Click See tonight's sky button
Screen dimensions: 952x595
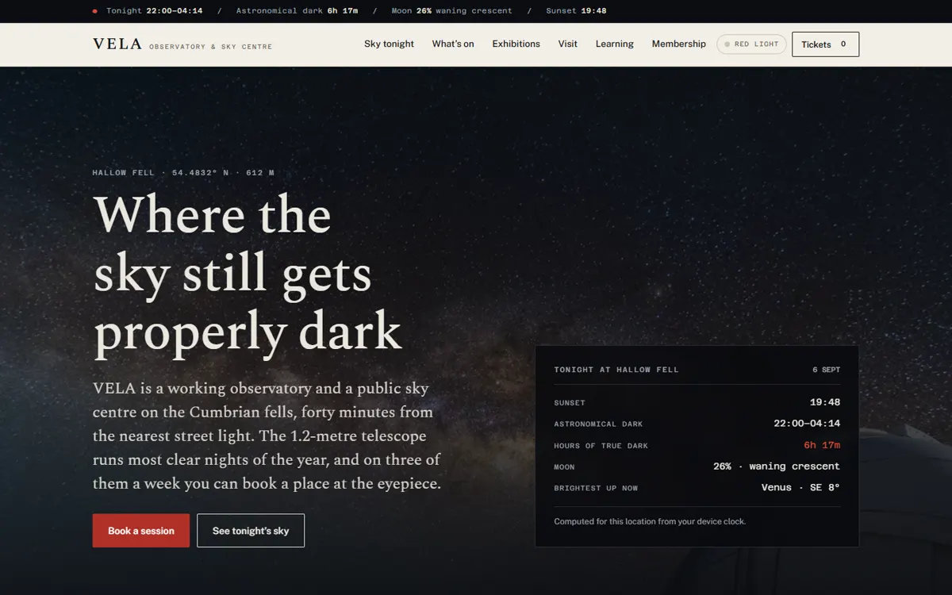[x=251, y=531]
